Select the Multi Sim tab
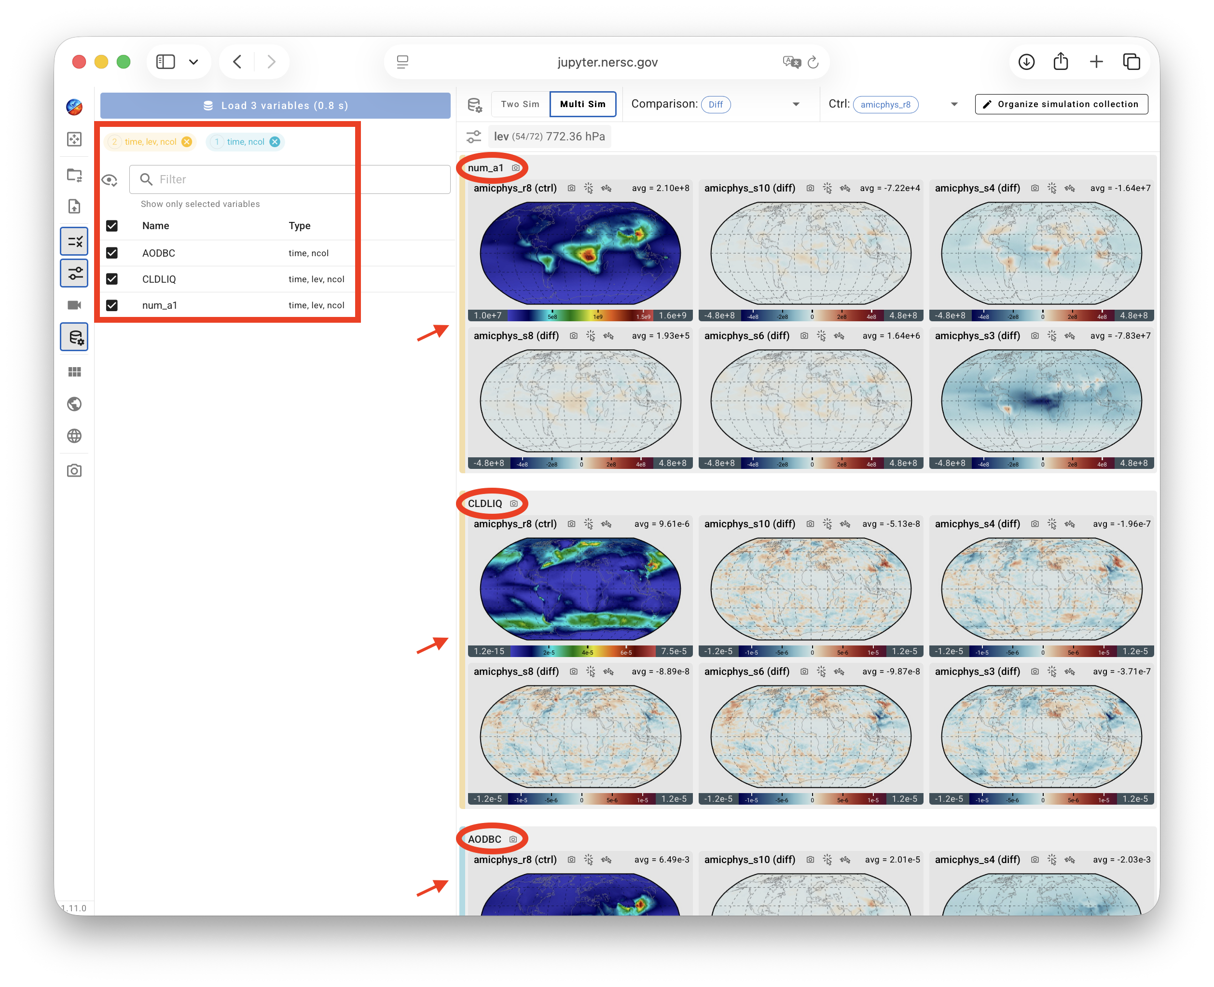The image size is (1214, 987). (x=583, y=104)
